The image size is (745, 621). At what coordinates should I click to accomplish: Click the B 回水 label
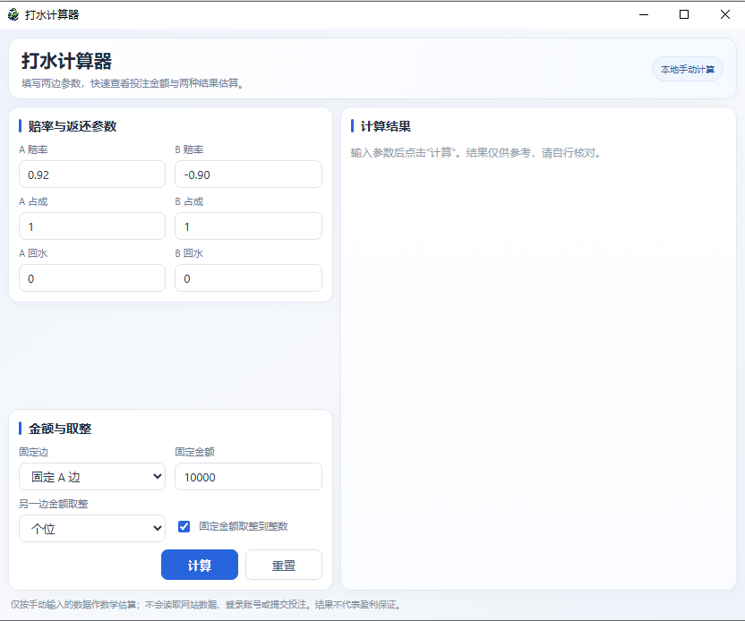189,253
